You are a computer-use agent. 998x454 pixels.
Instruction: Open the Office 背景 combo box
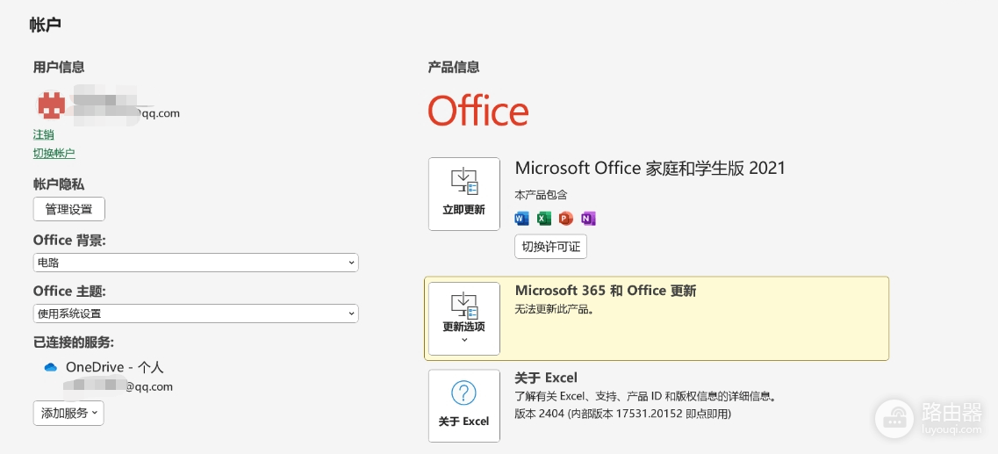click(x=196, y=263)
